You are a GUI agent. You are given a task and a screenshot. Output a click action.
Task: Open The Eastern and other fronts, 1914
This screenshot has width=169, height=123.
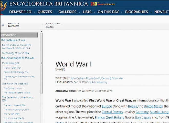(18, 99)
